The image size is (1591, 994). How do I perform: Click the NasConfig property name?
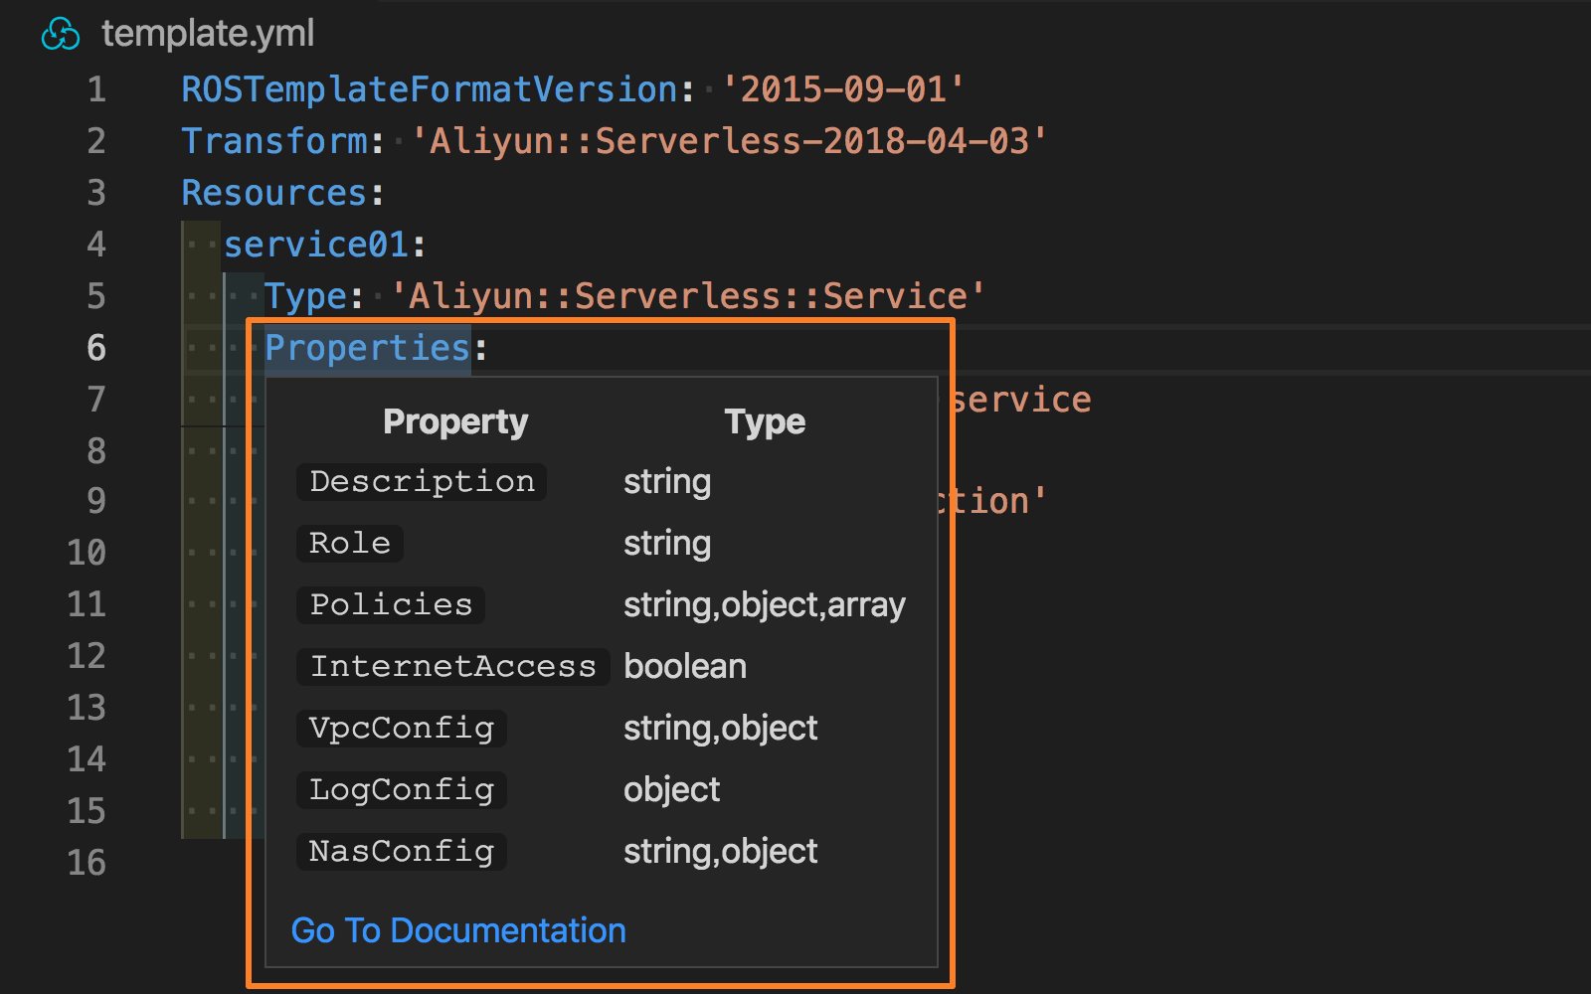click(x=402, y=852)
